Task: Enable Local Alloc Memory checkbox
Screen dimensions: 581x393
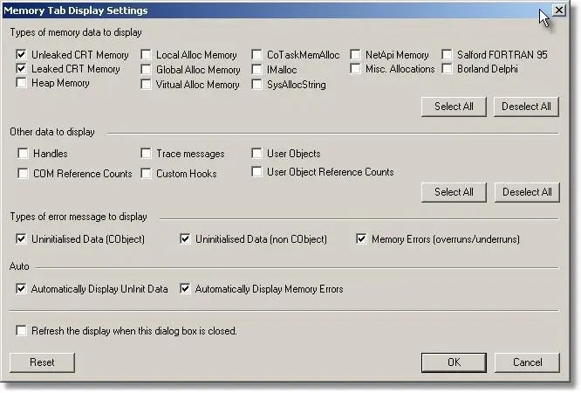Action: pos(146,54)
